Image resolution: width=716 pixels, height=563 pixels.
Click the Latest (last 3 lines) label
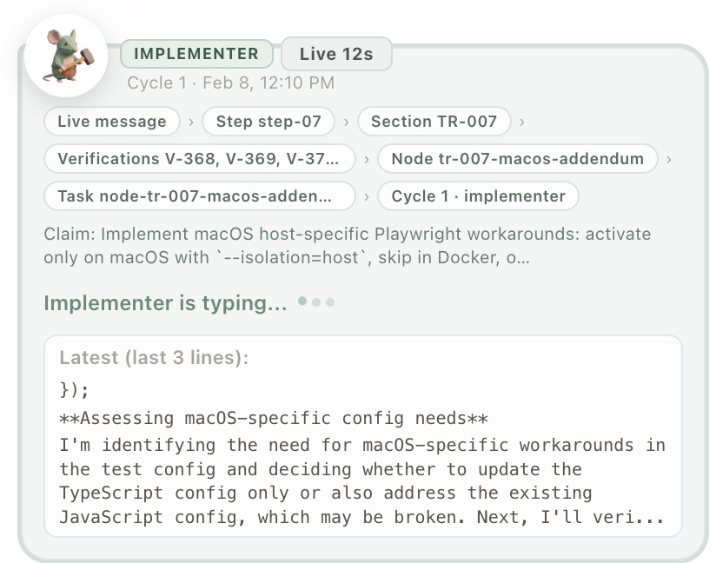point(154,358)
